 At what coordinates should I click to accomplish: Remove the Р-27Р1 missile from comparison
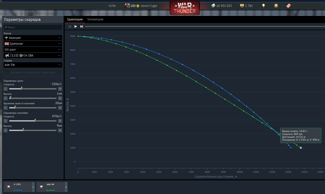[x=33, y=187]
